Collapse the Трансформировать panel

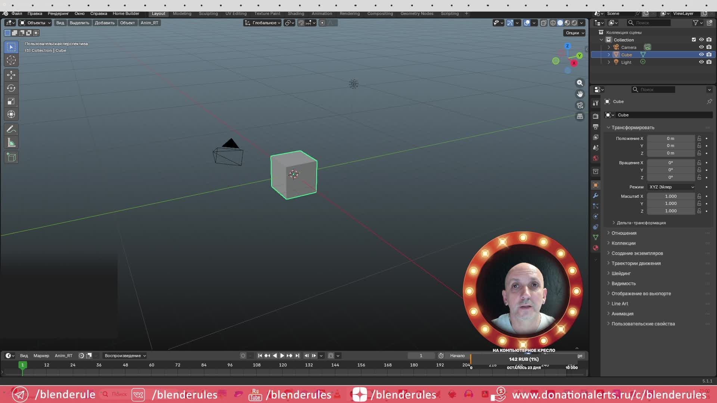click(x=633, y=128)
